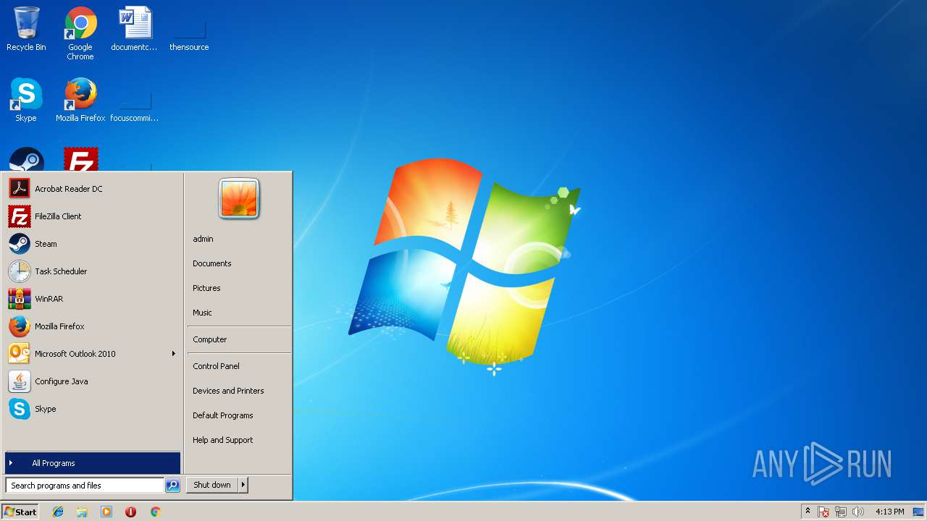Show hidden tray icons arrow

point(808,512)
